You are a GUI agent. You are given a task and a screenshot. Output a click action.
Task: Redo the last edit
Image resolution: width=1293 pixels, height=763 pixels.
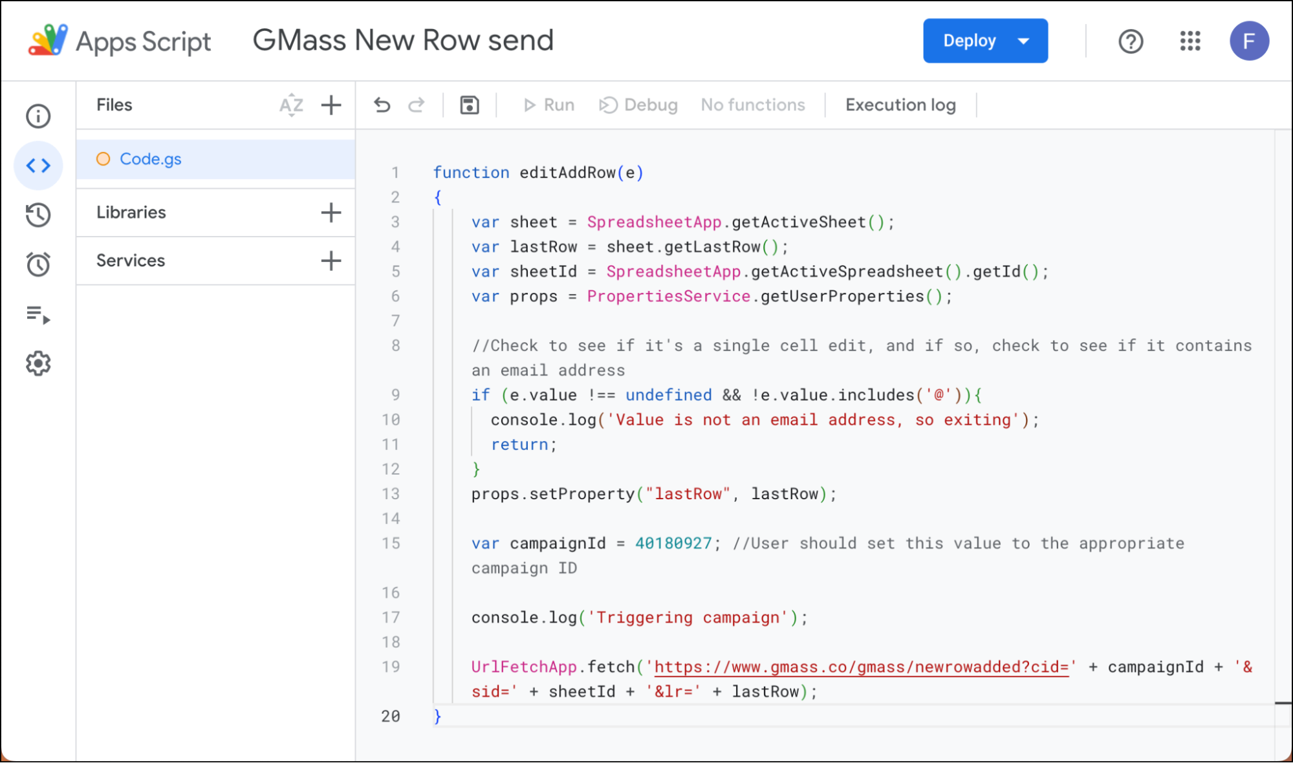(x=417, y=105)
